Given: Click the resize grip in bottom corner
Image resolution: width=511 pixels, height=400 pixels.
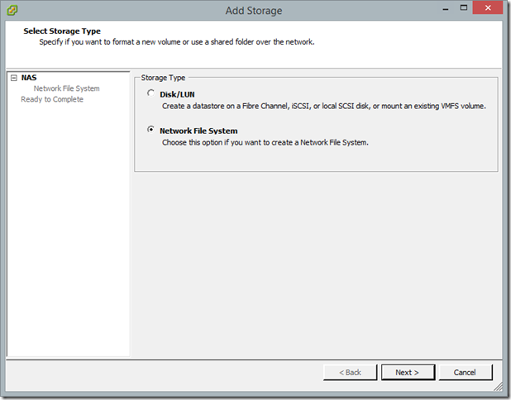Looking at the screenshot, I should (498, 387).
